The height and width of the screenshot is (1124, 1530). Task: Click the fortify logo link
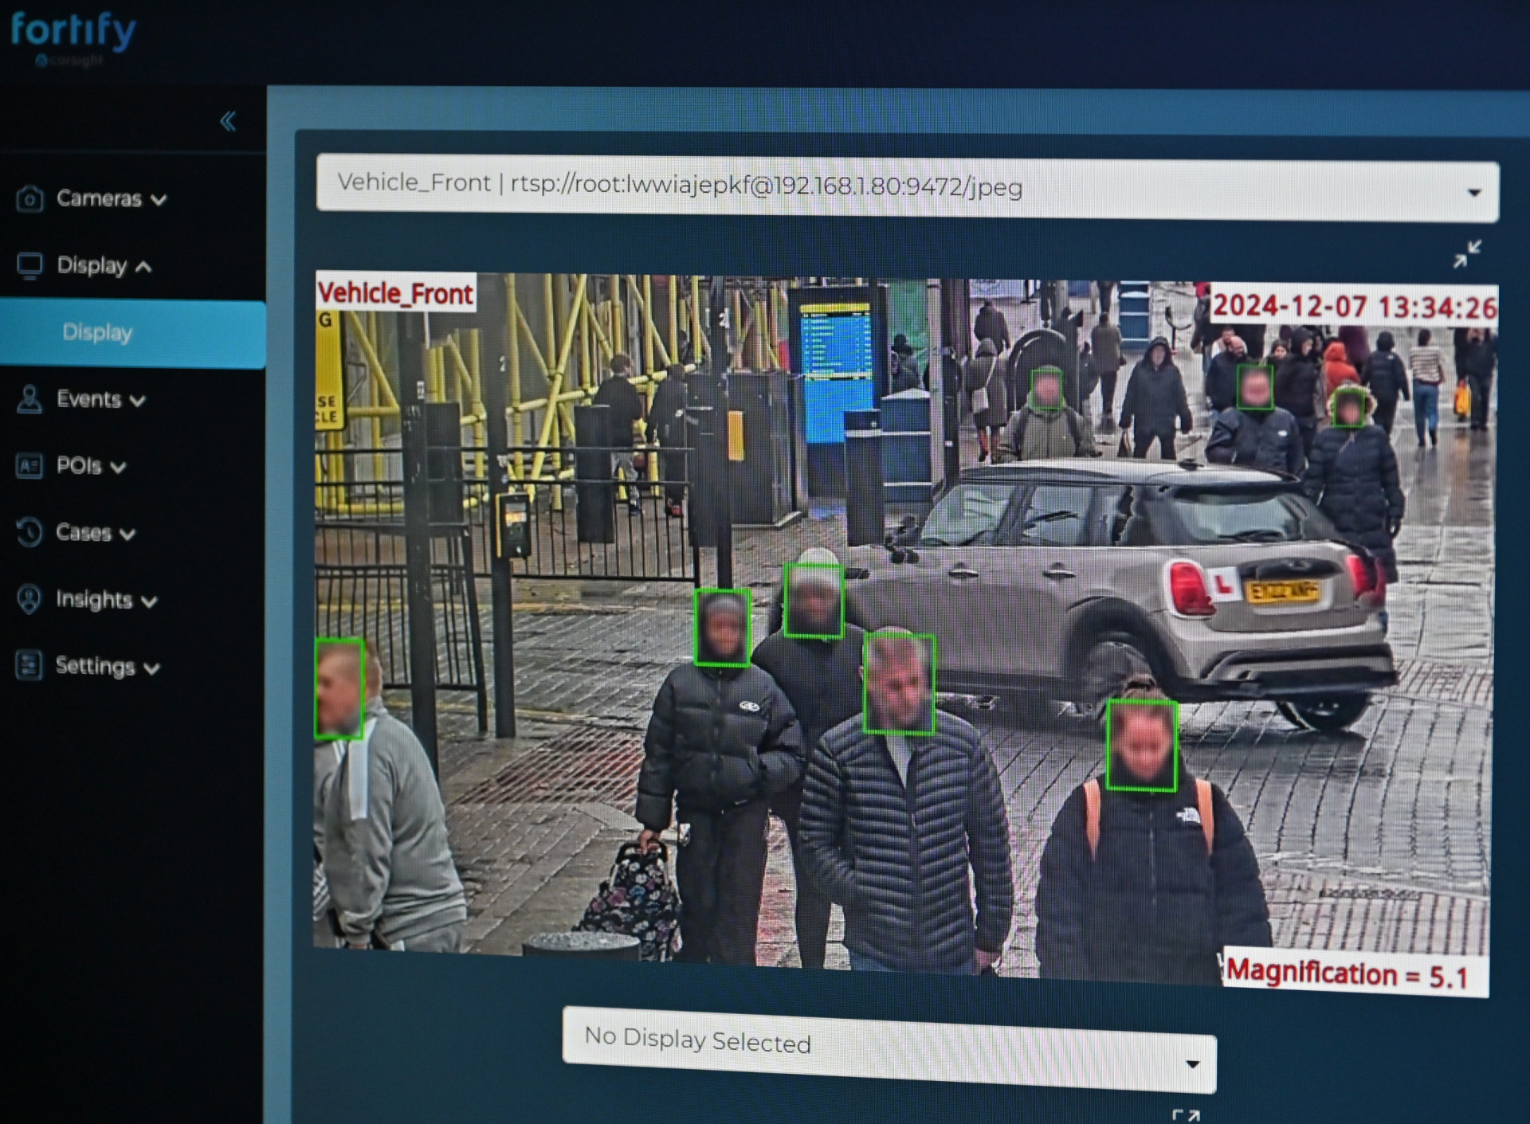click(x=73, y=33)
